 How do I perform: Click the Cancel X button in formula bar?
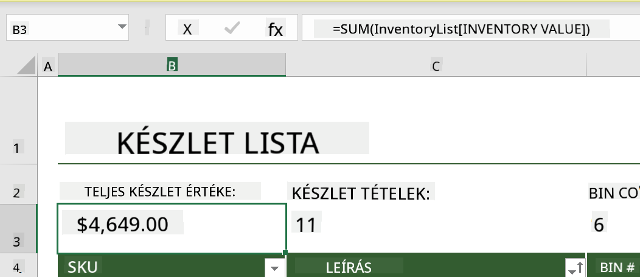187,29
